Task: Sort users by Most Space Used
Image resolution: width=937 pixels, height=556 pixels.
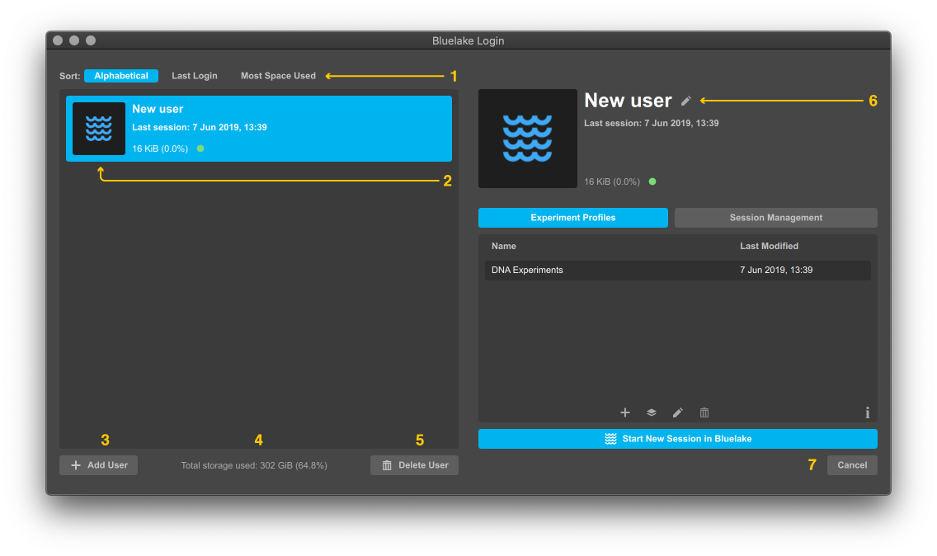Action: point(278,76)
